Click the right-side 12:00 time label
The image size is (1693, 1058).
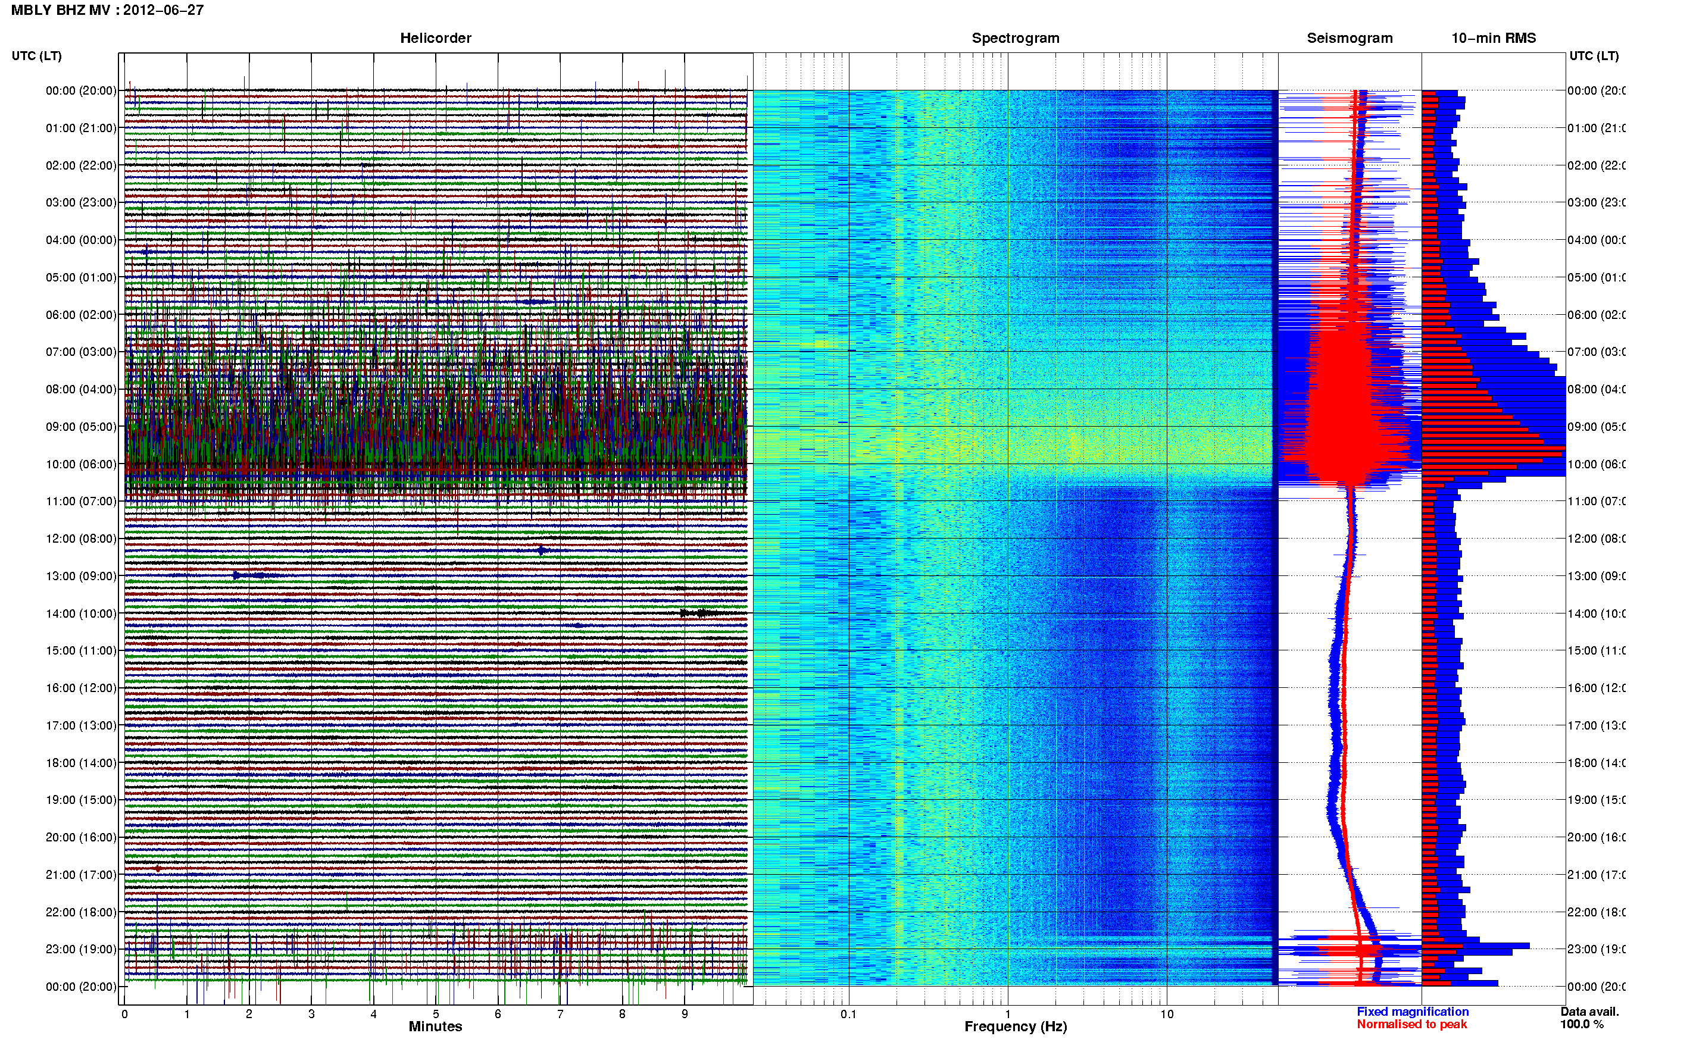click(x=1596, y=539)
